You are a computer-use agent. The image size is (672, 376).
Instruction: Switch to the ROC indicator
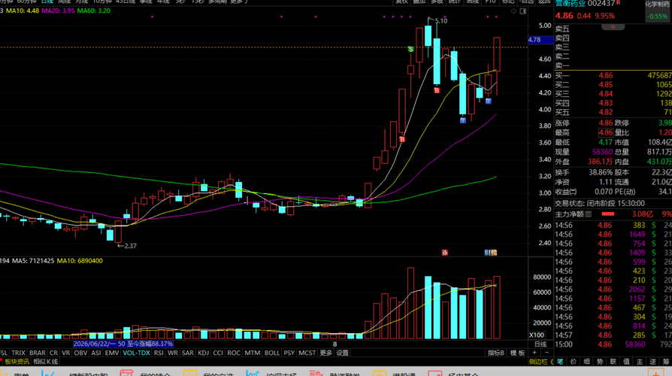[x=234, y=353]
